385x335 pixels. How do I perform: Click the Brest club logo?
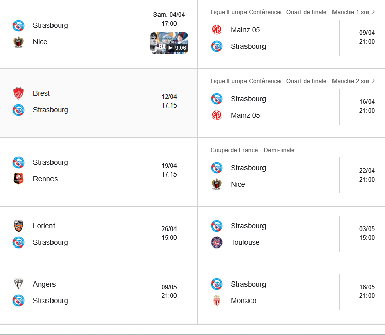click(19, 93)
